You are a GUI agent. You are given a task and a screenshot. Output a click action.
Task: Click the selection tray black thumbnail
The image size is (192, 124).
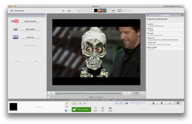pos(13,107)
